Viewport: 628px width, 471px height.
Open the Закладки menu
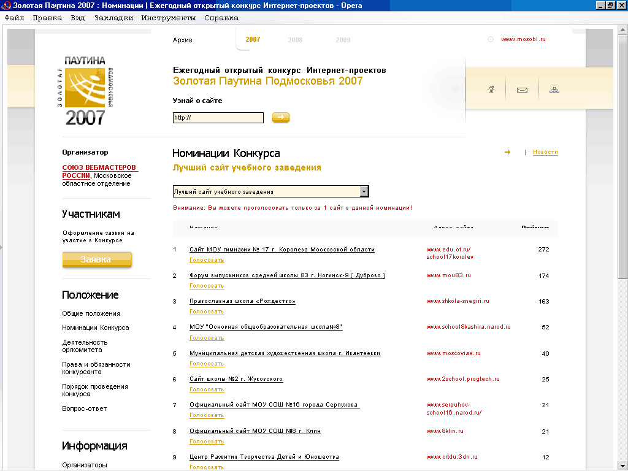113,18
